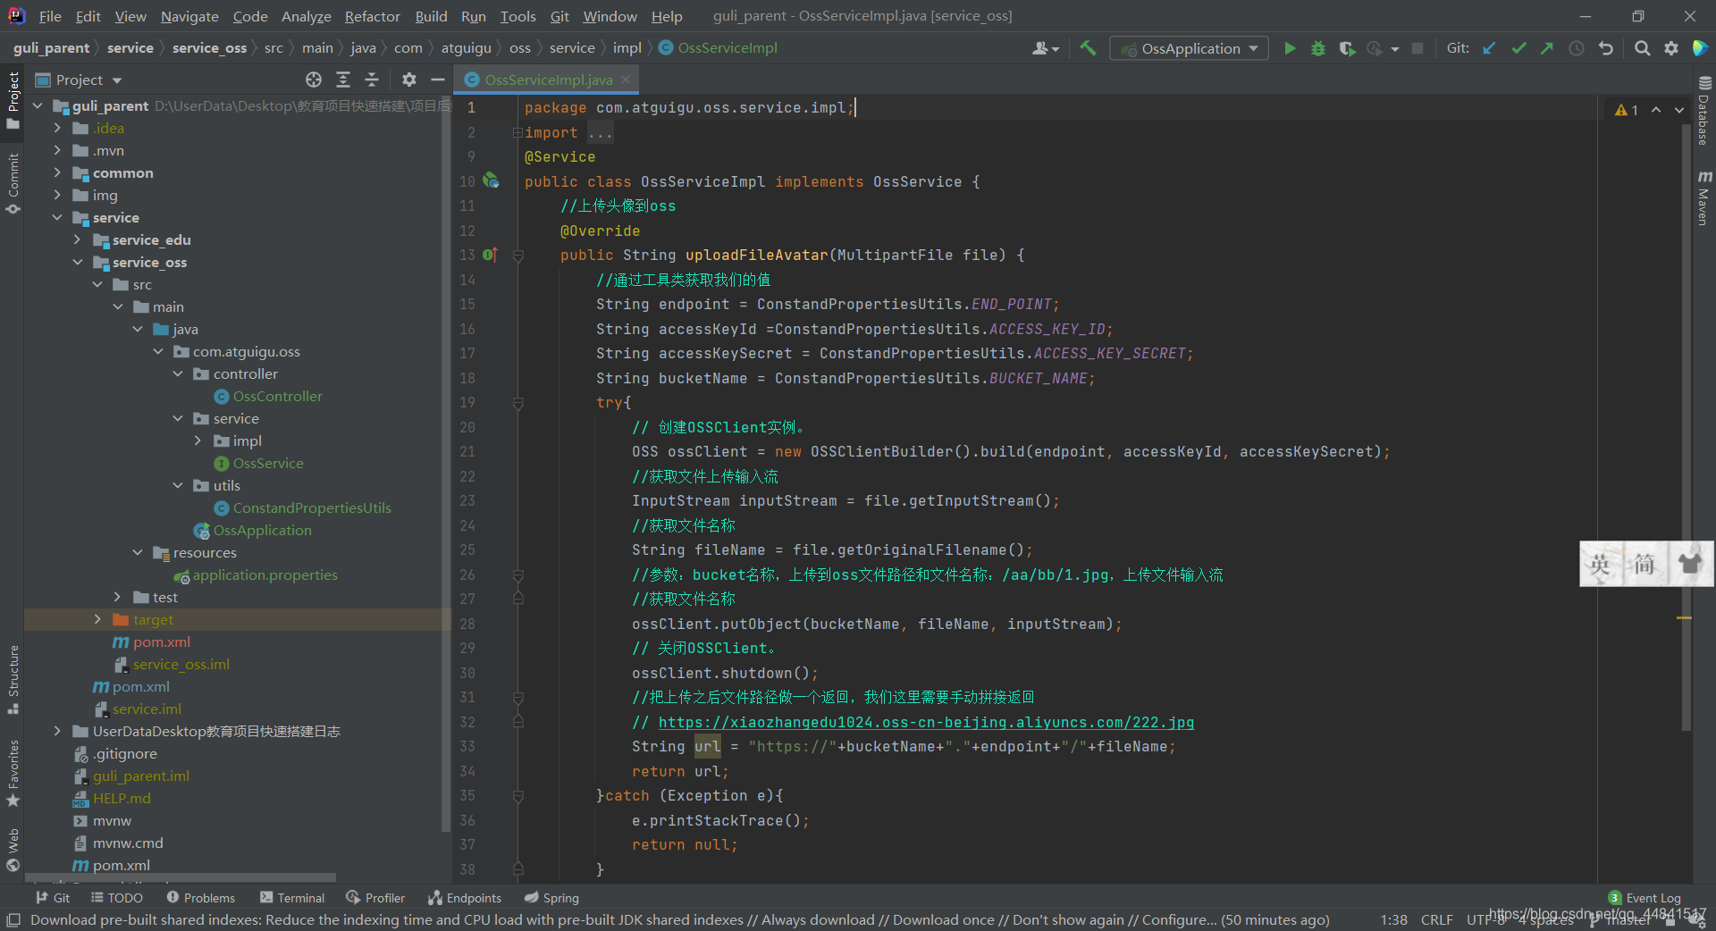
Task: Hide the Project tool window
Action: 438,80
